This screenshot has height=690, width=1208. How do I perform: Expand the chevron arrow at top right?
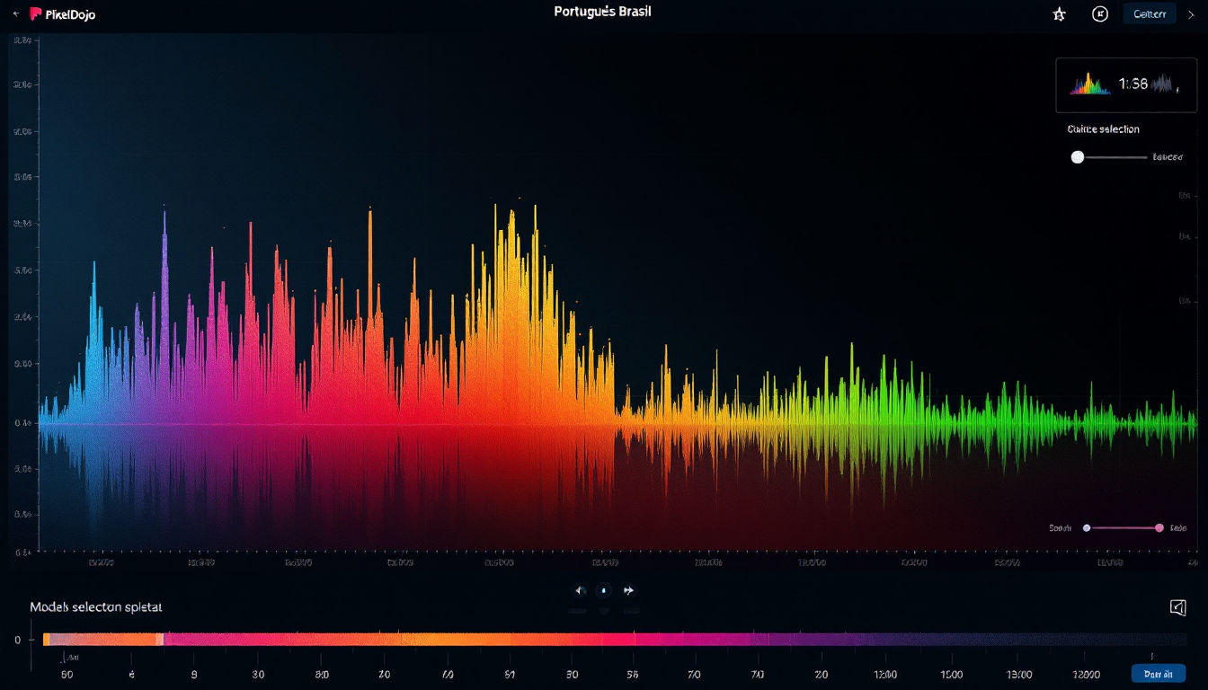click(1191, 14)
